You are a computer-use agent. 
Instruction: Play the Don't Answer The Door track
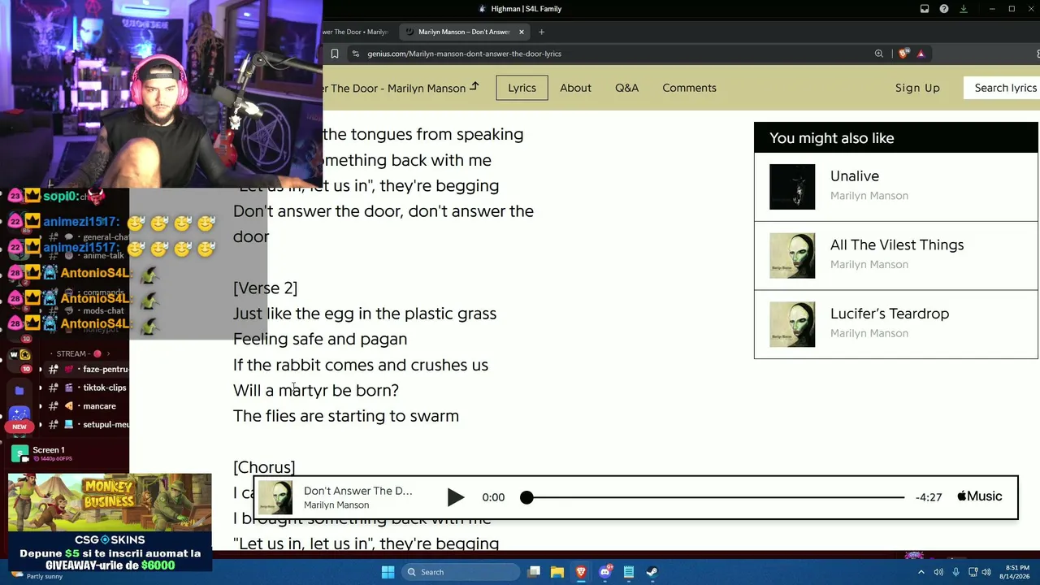455,497
